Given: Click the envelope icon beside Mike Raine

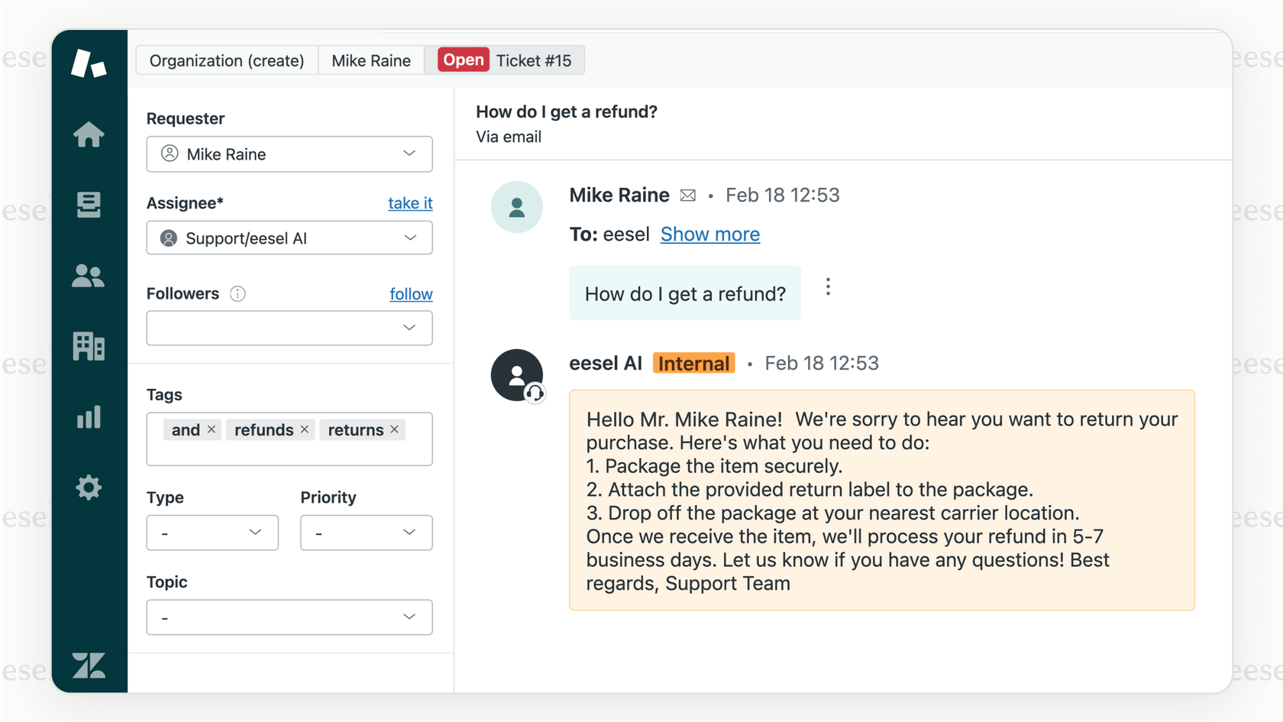Looking at the screenshot, I should tap(687, 195).
